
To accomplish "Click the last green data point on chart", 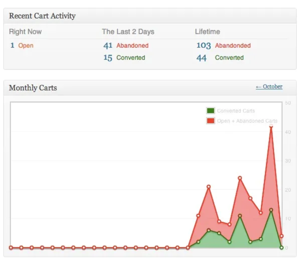I will click(281, 247).
